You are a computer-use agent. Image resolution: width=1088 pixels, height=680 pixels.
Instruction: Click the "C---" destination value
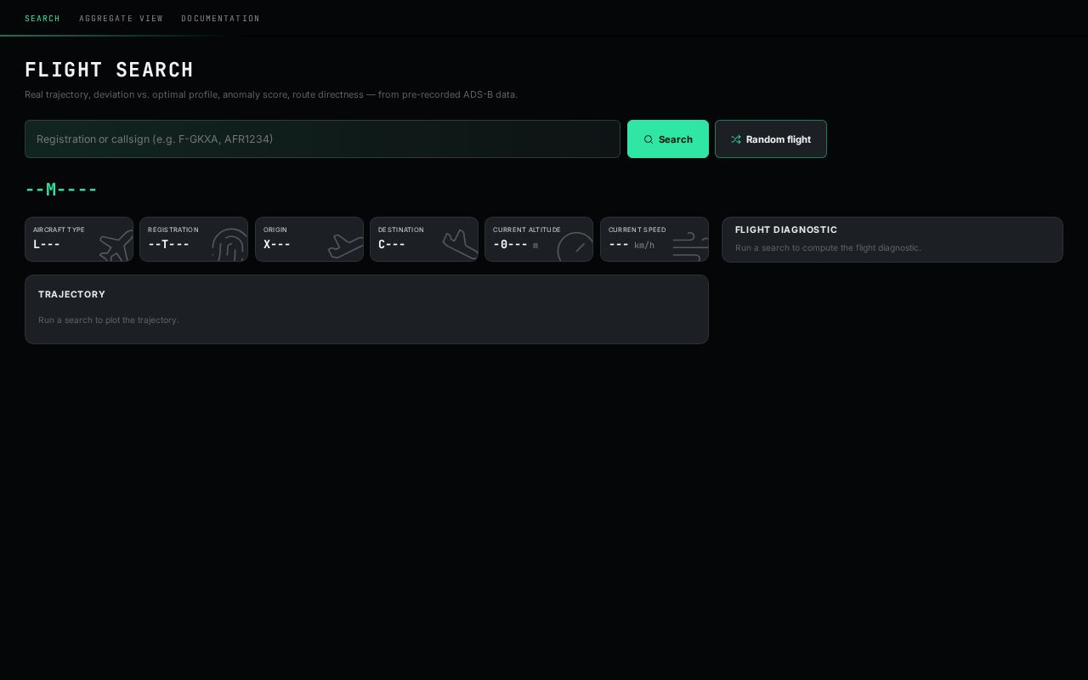(392, 245)
